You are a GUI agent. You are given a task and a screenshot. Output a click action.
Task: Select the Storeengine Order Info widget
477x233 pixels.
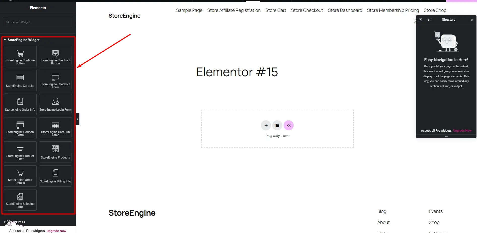point(20,104)
